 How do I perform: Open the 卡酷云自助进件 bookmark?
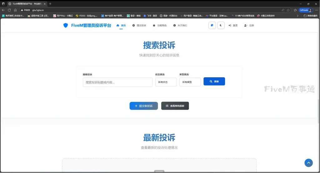[x=266, y=16]
